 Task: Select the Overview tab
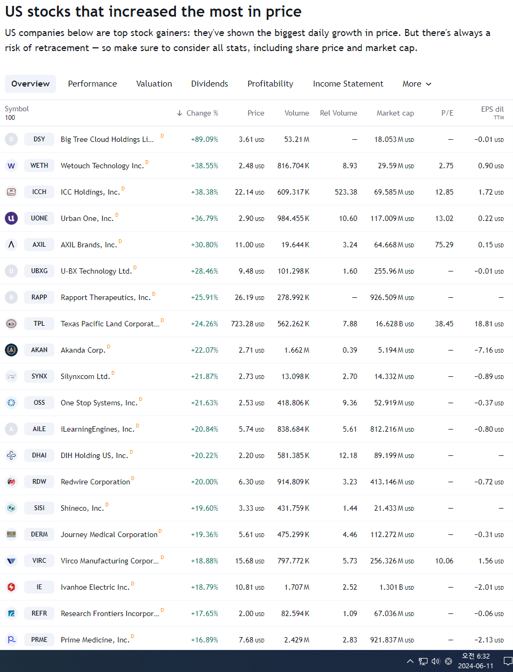click(x=31, y=84)
